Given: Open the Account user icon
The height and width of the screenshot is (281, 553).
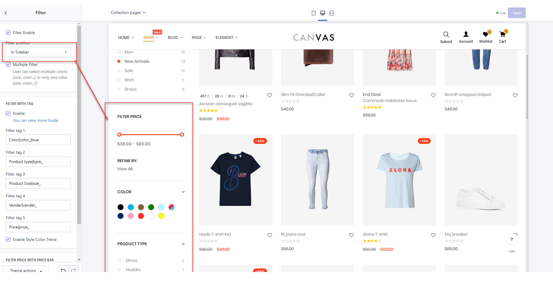Looking at the screenshot, I should tap(466, 34).
